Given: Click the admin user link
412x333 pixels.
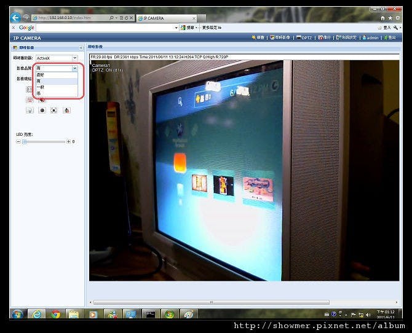Looking at the screenshot, I should [x=370, y=38].
